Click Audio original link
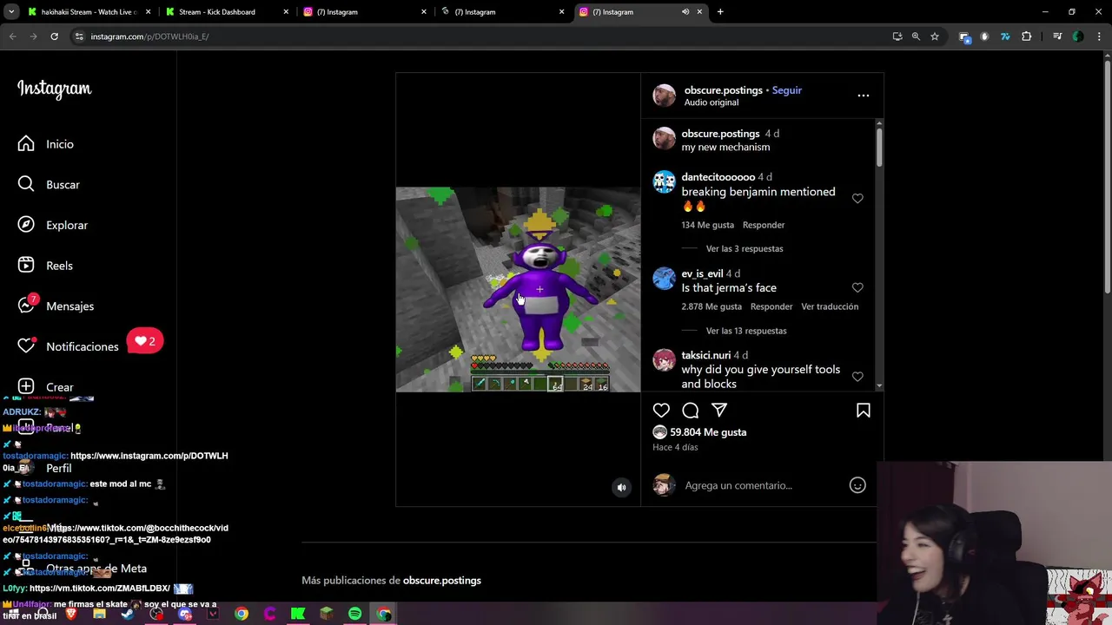This screenshot has height=625, width=1112. [x=712, y=102]
